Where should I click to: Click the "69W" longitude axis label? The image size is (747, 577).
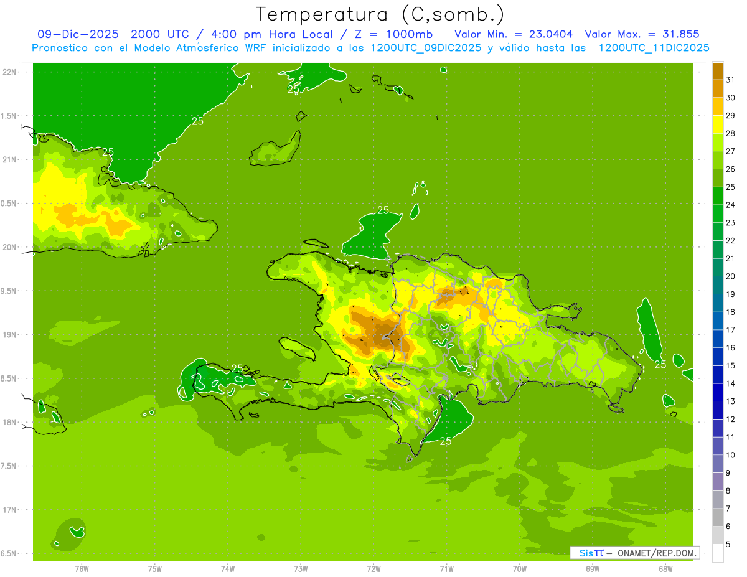(x=593, y=568)
